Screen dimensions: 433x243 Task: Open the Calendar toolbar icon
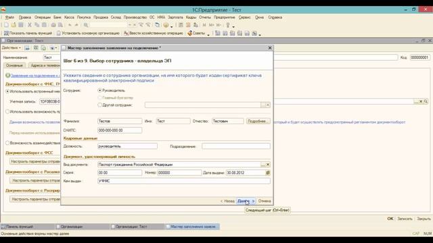[x=188, y=25]
